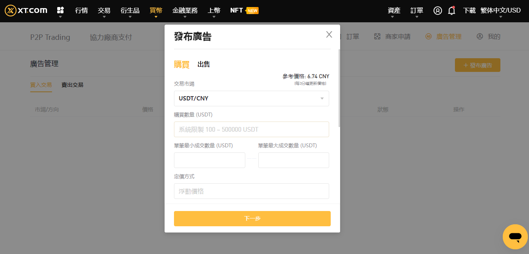The height and width of the screenshot is (254, 529).
Task: Open the 廣告管理 navigation link
Action: pyautogui.click(x=449, y=37)
